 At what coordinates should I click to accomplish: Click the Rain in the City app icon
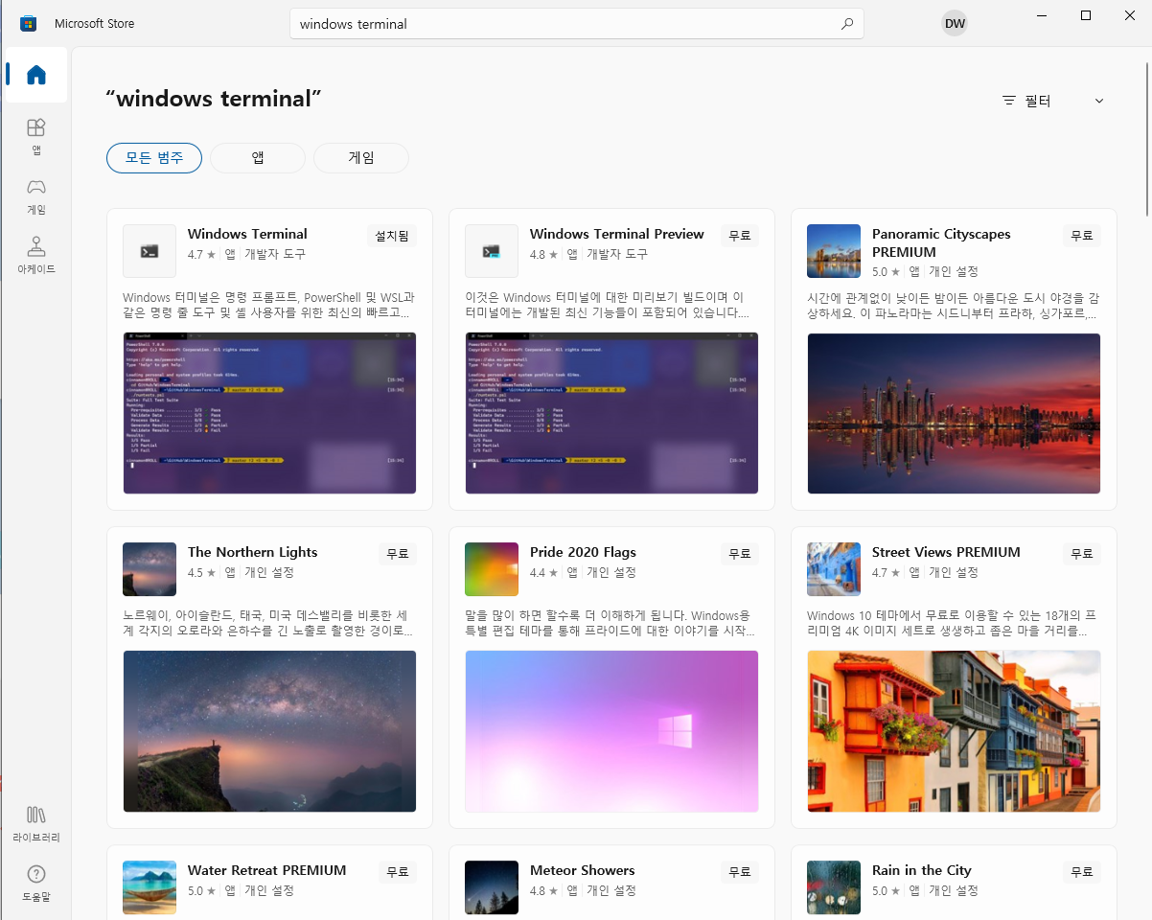pyautogui.click(x=834, y=887)
